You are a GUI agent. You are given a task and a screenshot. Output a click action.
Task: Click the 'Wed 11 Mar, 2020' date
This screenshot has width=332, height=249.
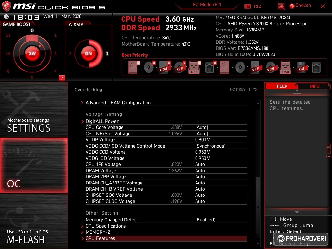tap(62, 16)
